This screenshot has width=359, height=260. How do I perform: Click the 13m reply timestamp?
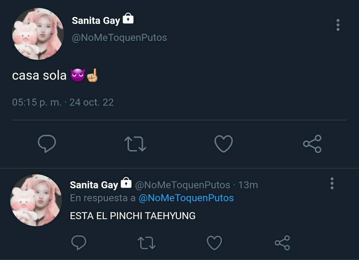248,185
